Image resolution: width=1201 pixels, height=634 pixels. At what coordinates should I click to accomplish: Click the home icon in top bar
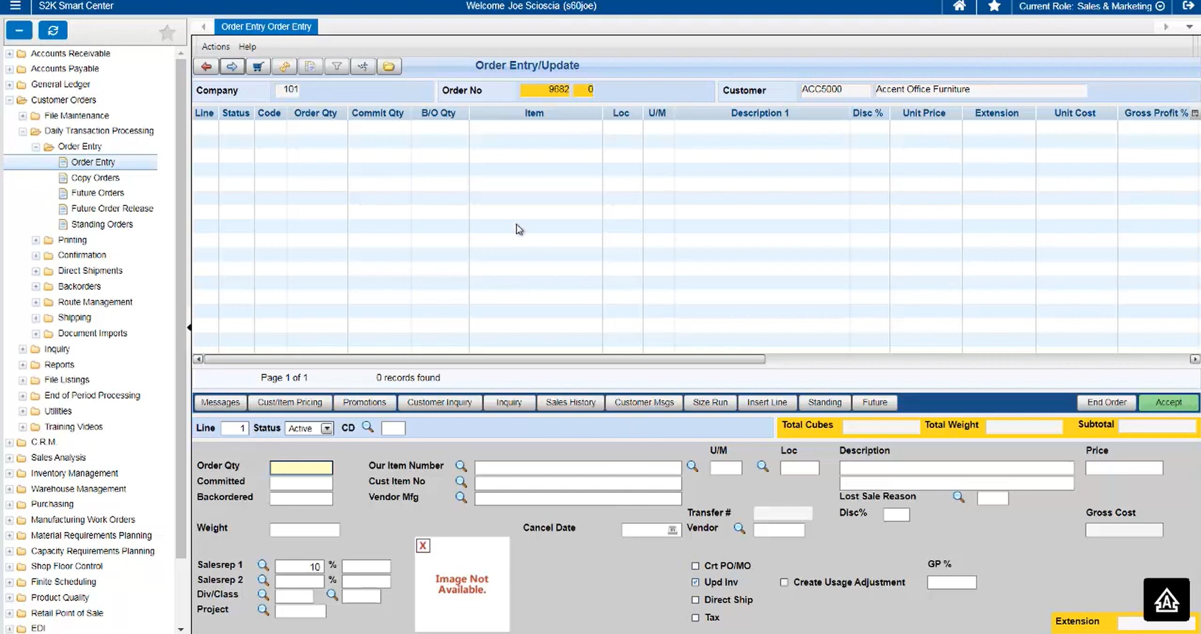[x=959, y=6]
